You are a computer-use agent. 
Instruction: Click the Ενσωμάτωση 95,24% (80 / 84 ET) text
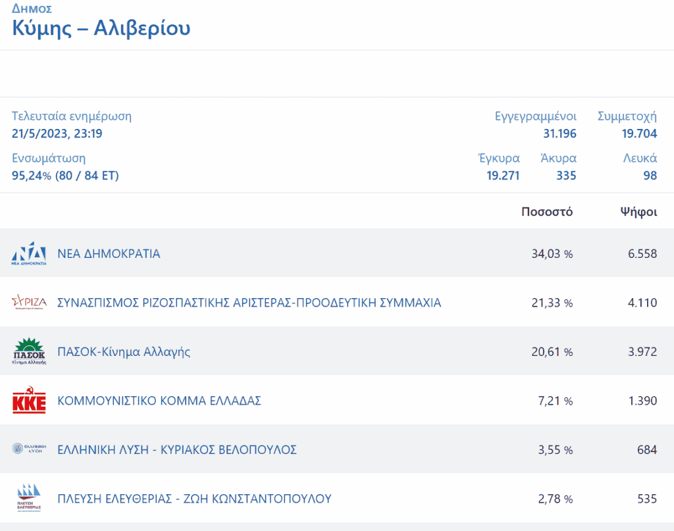66,176
